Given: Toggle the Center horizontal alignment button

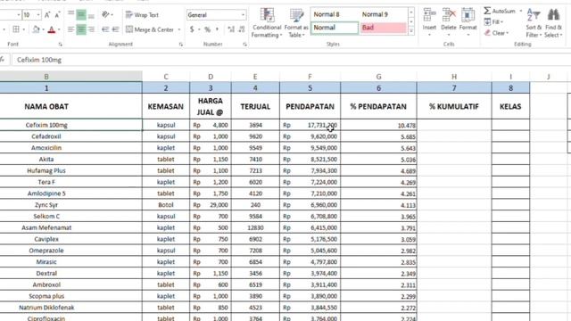Looking at the screenshot, I should pyautogui.click(x=81, y=29).
